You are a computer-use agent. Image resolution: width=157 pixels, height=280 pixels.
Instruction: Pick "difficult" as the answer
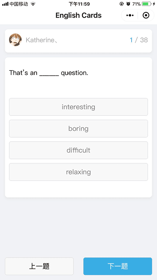[78, 150]
